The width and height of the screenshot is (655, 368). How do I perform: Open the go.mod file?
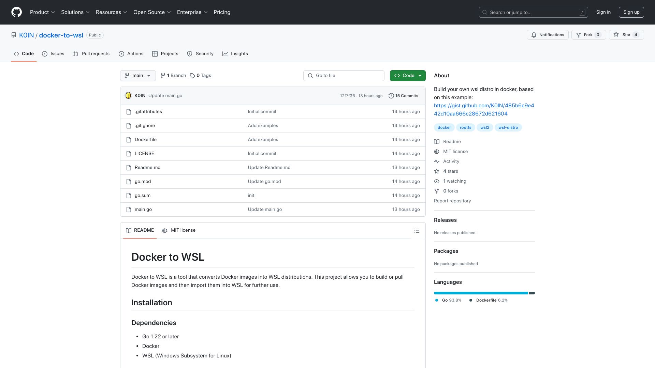click(x=143, y=182)
